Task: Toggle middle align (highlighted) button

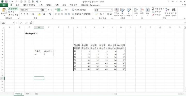Action: (x=59, y=10)
